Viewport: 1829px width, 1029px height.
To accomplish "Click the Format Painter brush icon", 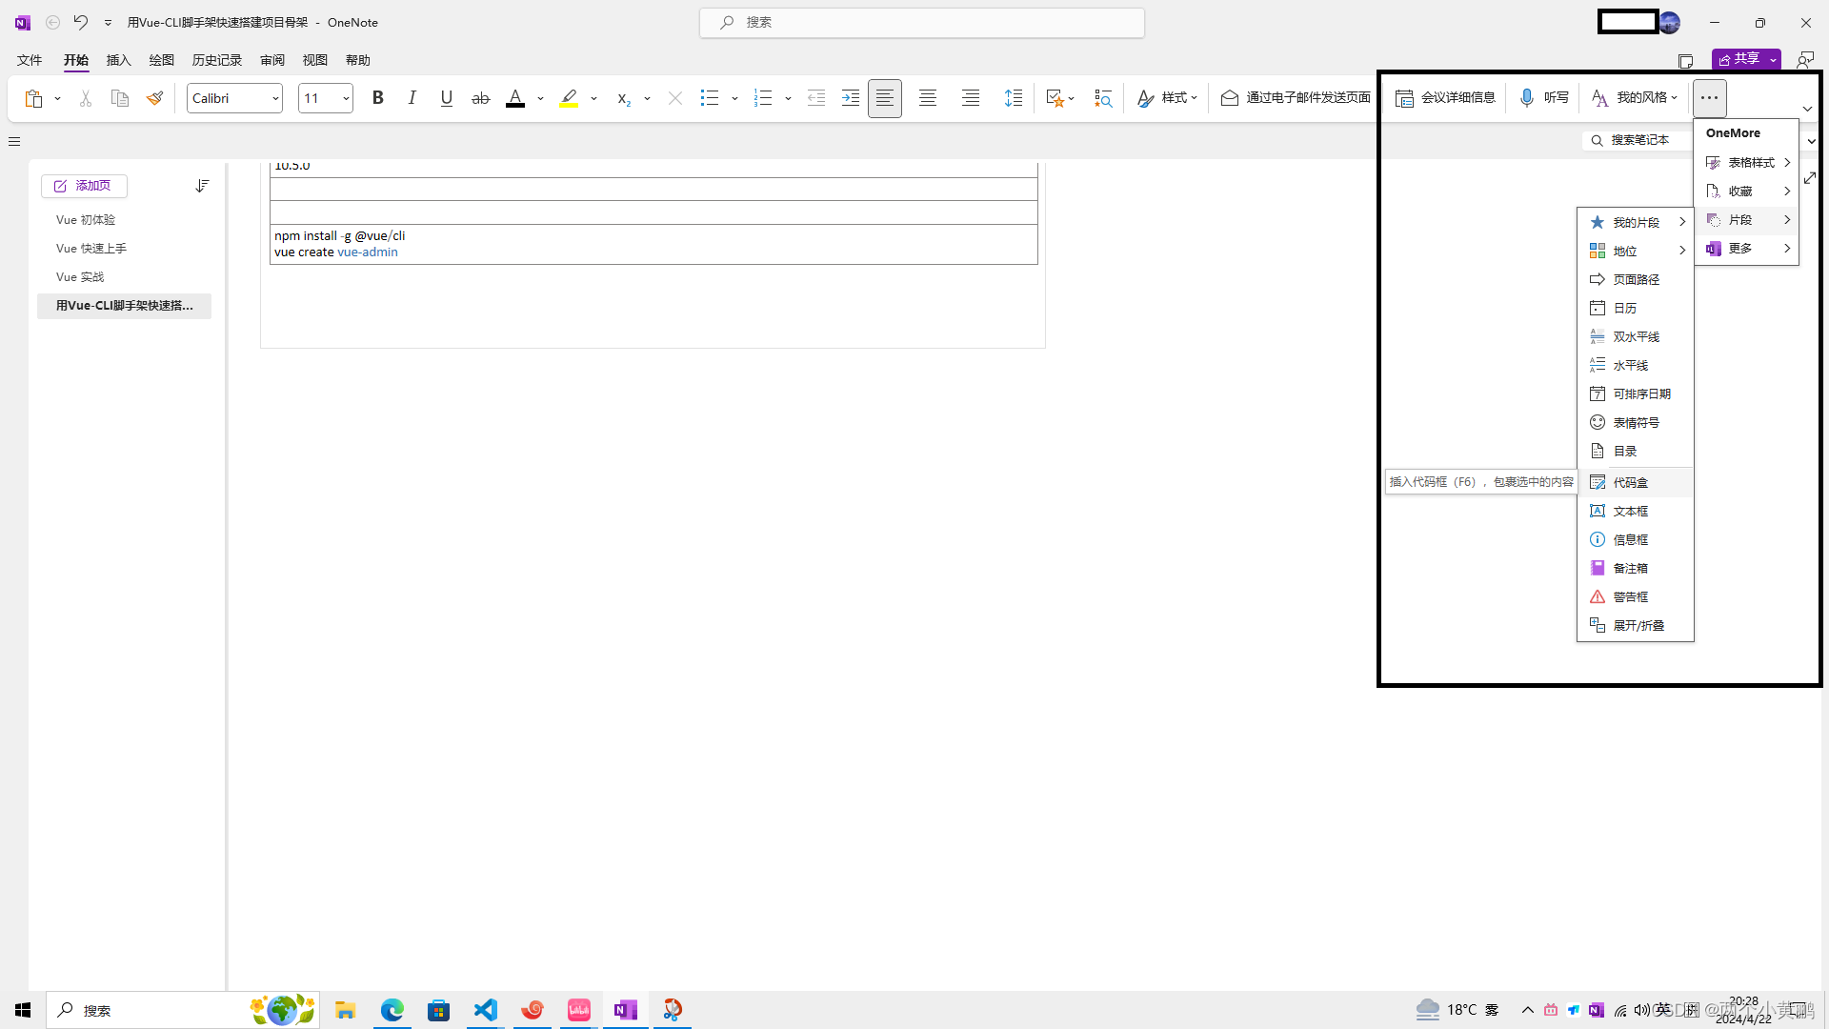I will point(154,98).
